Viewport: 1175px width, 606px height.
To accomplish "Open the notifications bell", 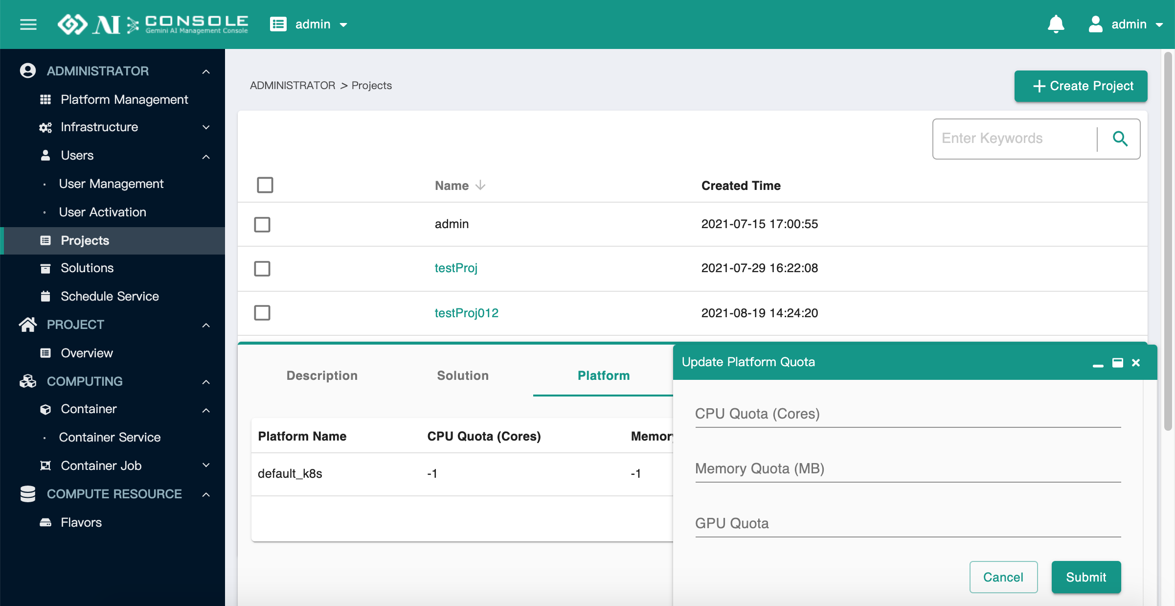I will 1056,24.
